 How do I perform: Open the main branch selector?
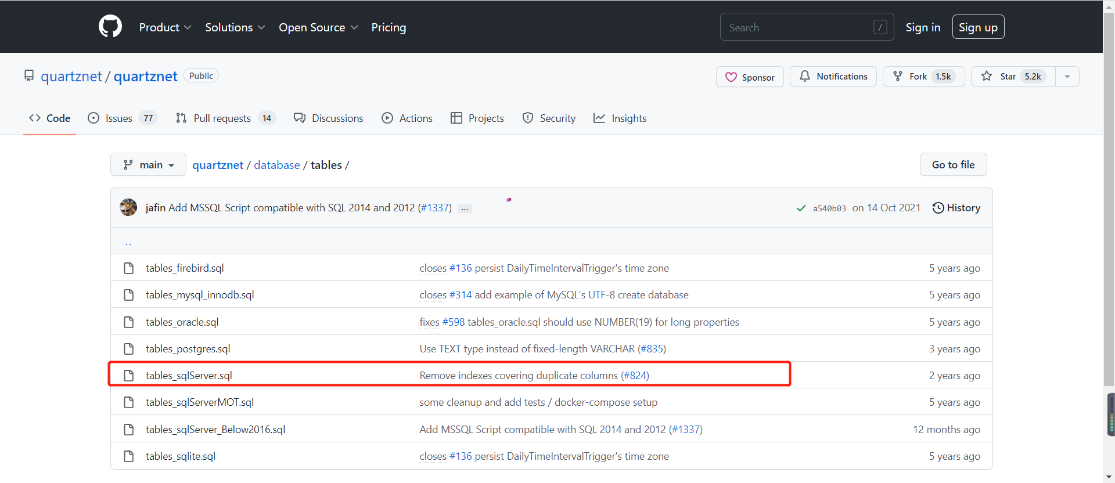pos(148,165)
